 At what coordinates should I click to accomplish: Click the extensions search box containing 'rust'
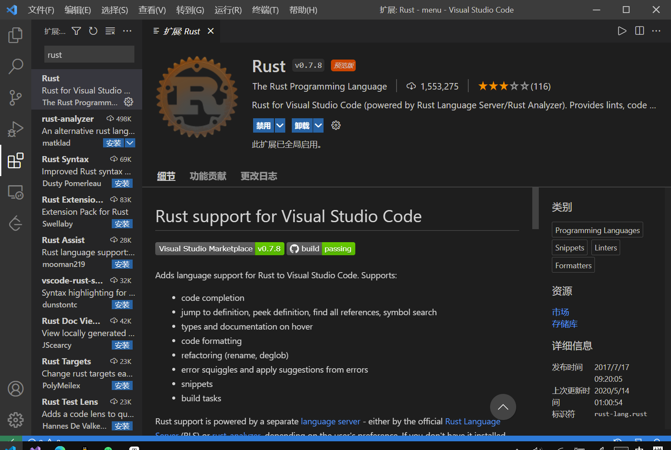coord(89,55)
